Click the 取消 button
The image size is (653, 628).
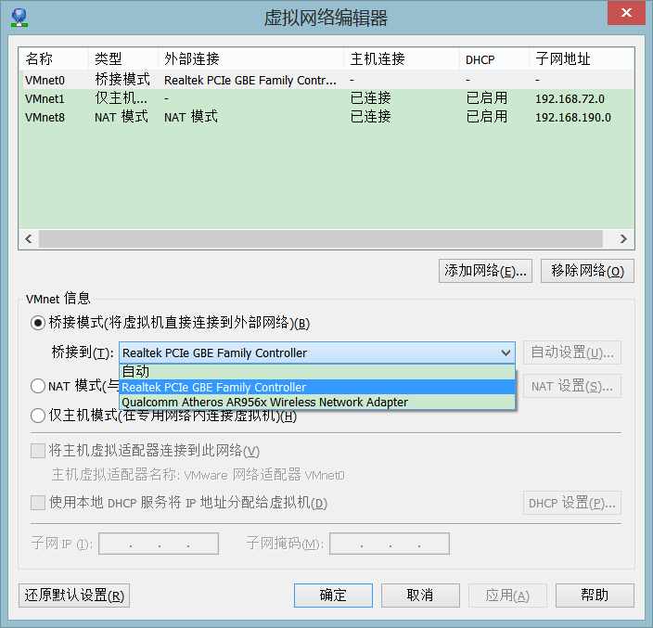point(420,596)
